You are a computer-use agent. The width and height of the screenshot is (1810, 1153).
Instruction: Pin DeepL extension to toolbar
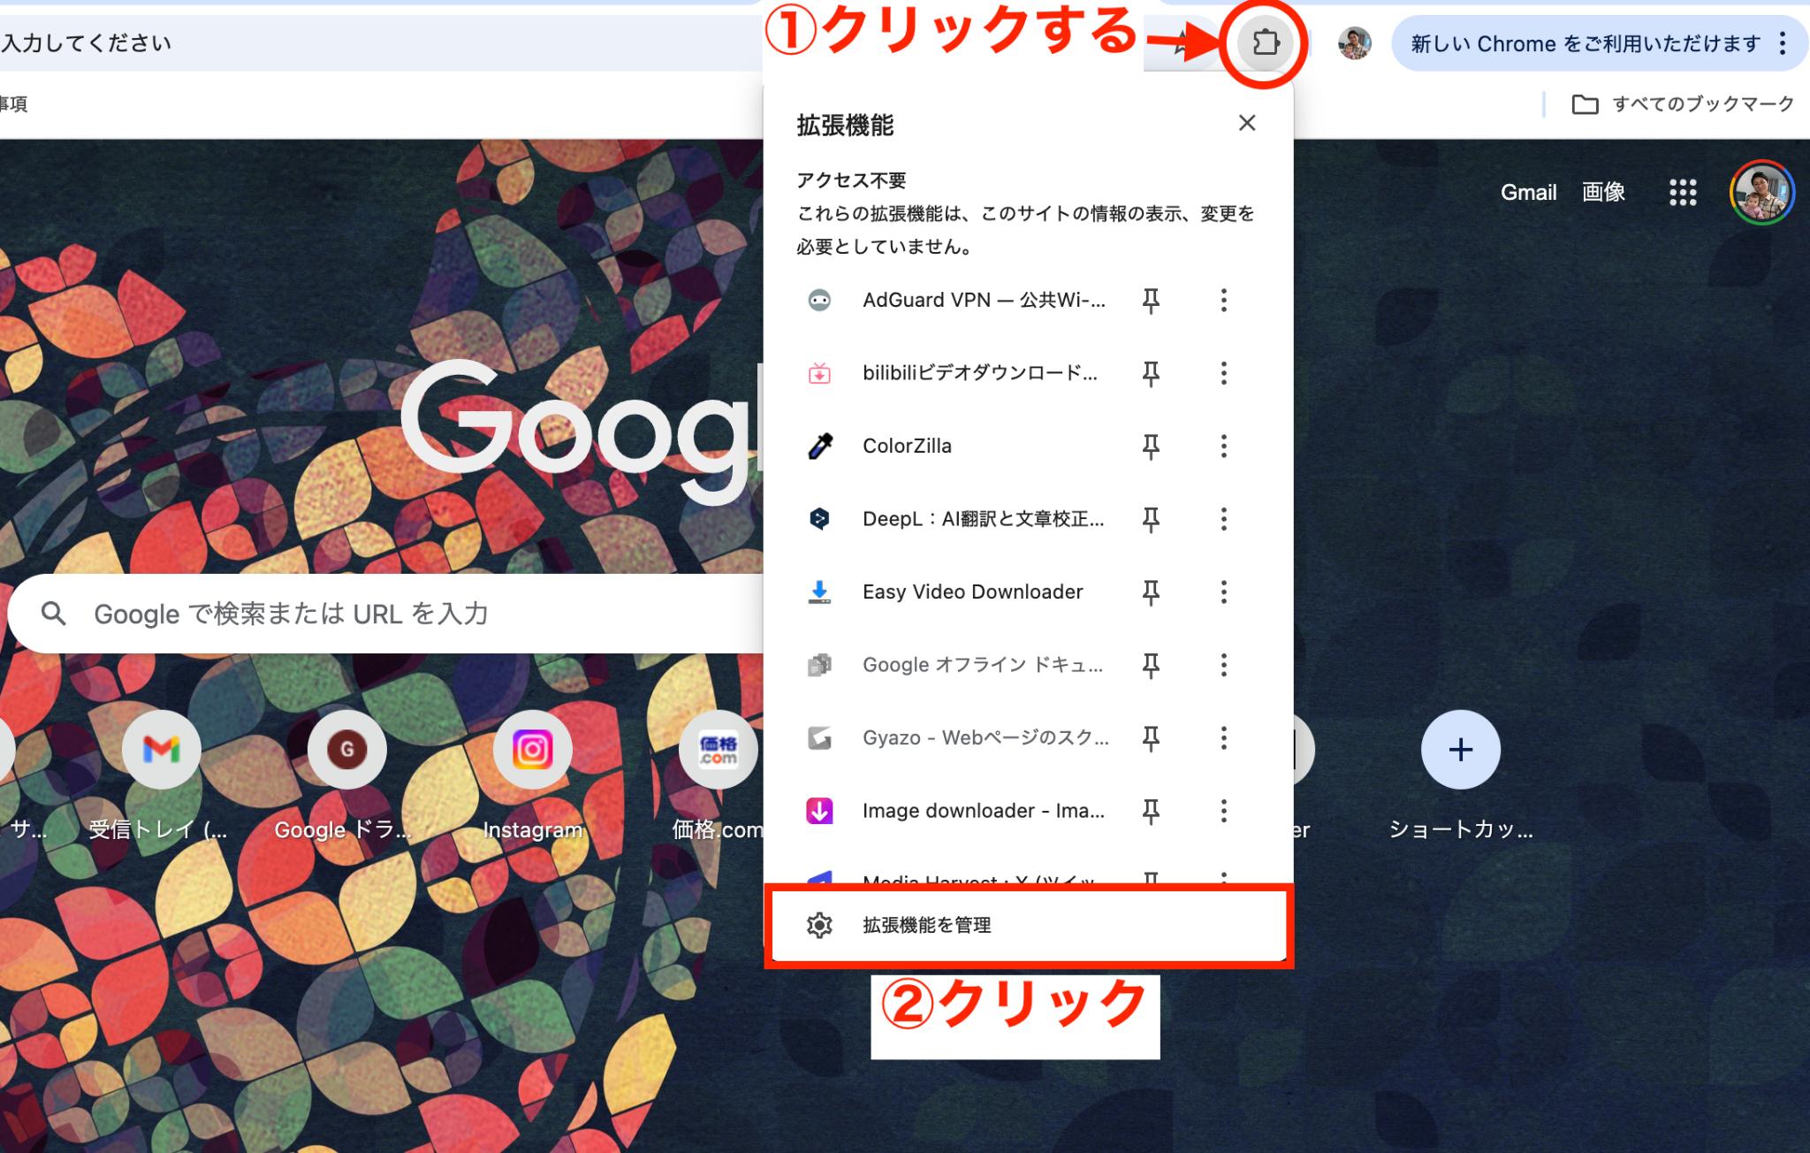(x=1151, y=519)
